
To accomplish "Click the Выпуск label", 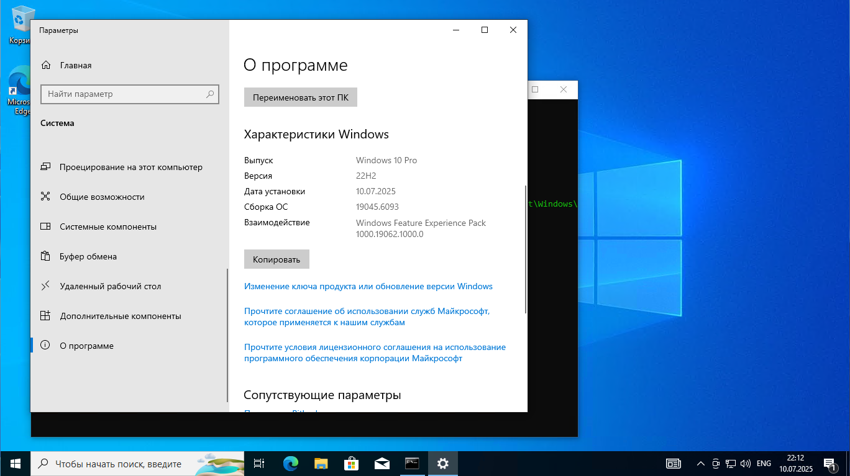I will click(x=258, y=160).
